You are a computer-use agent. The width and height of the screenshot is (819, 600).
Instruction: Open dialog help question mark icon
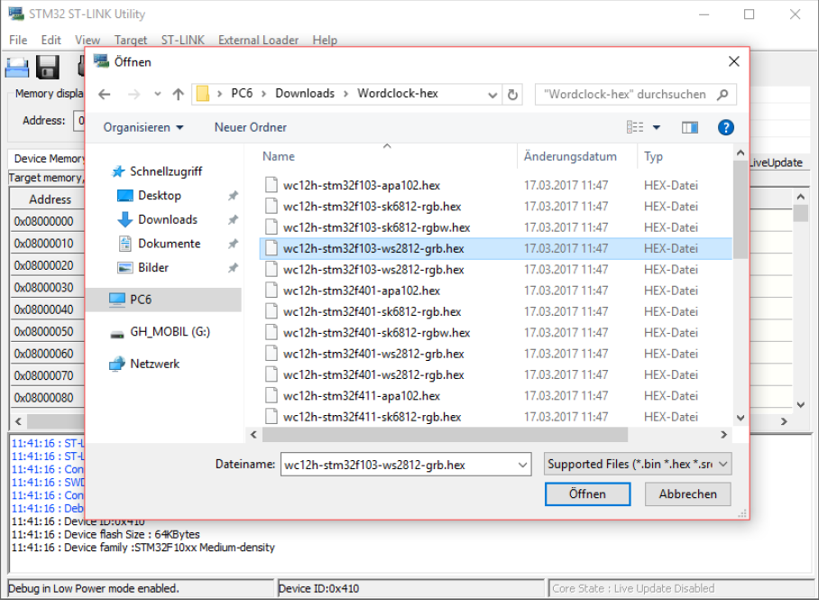[x=725, y=127]
